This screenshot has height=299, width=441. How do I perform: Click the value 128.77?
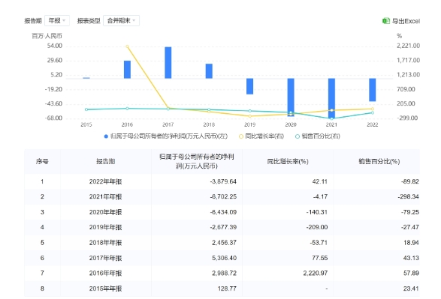227,289
